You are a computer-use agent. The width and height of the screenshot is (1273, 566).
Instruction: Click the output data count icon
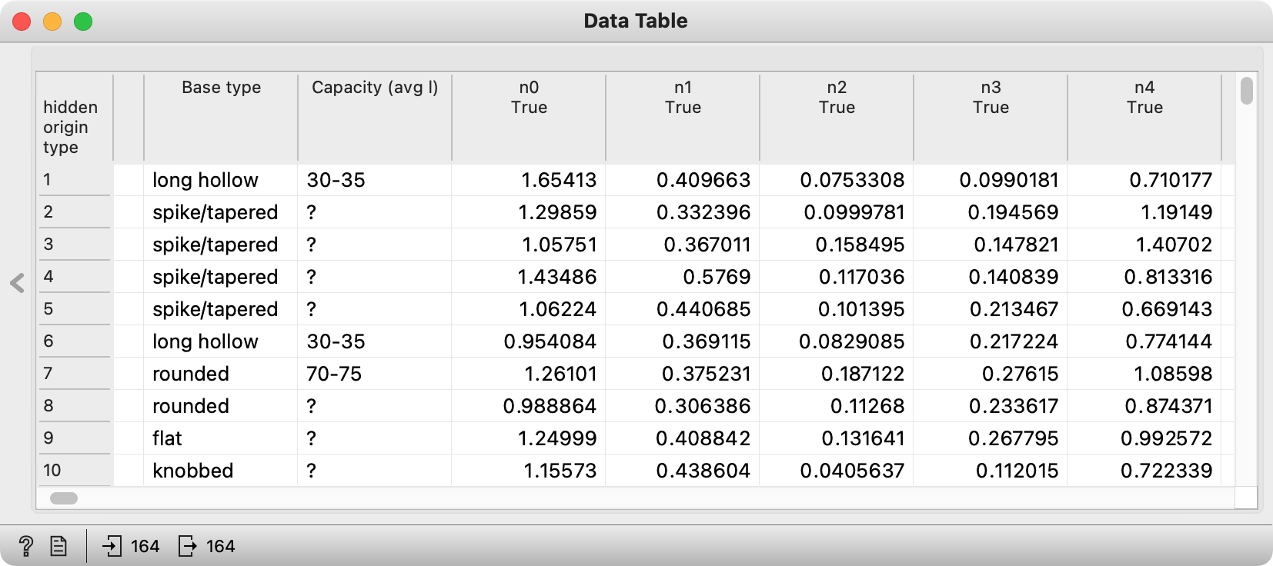click(188, 546)
